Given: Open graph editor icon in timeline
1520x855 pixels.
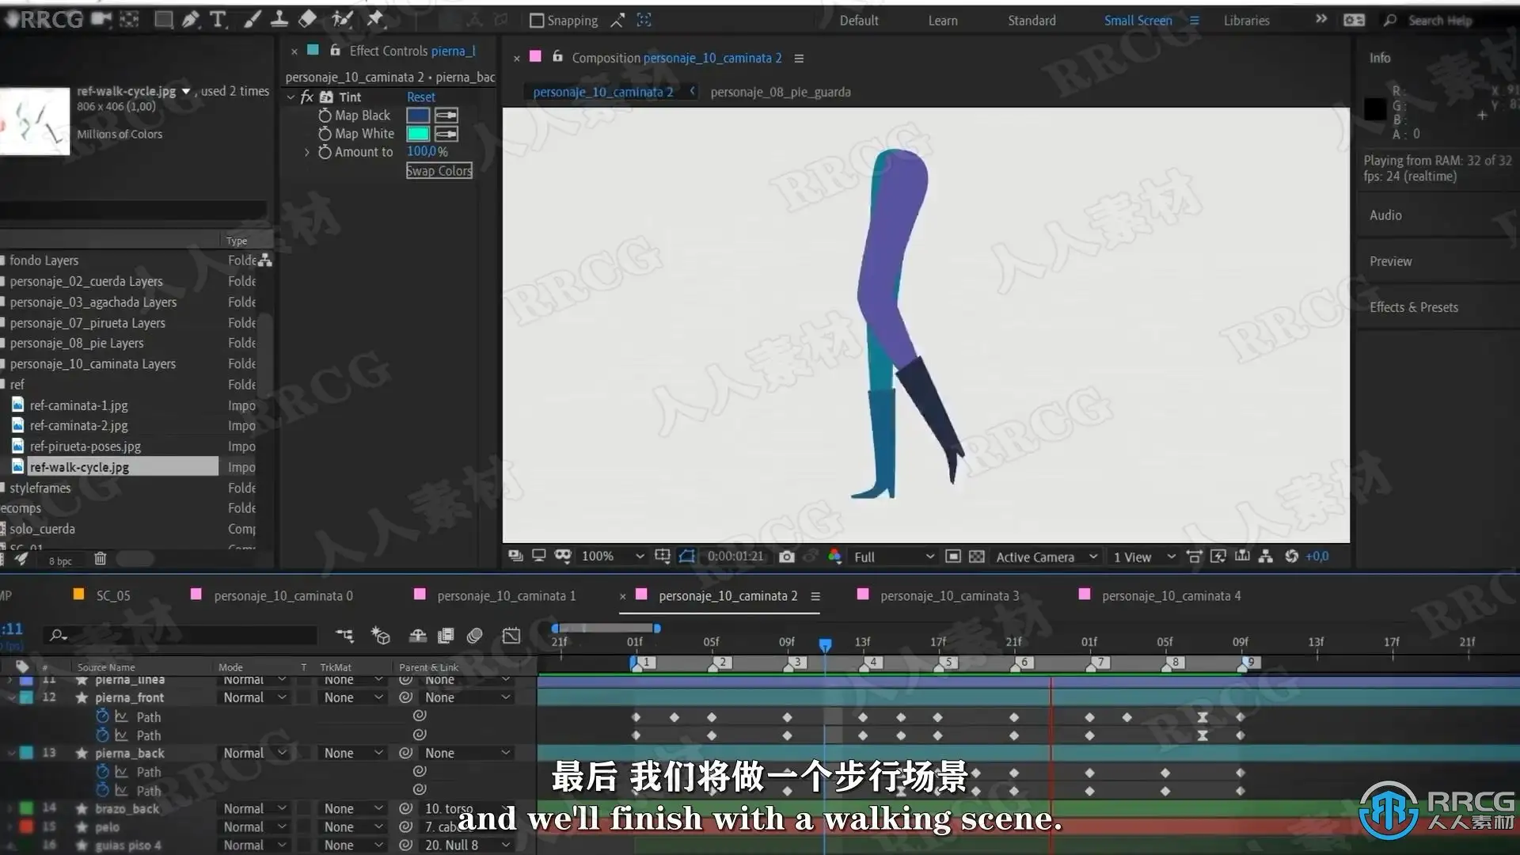Looking at the screenshot, I should point(511,636).
